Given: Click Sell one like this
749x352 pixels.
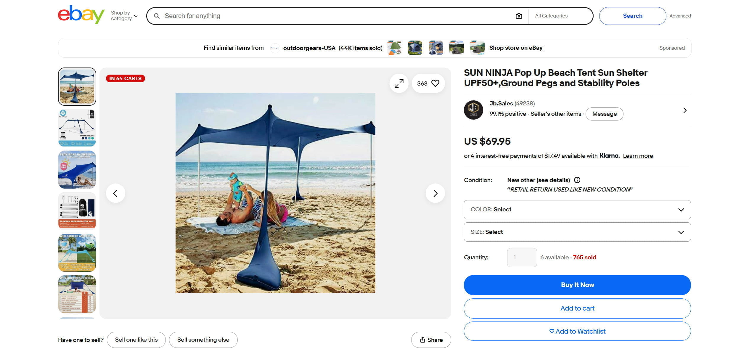Looking at the screenshot, I should tap(136, 340).
